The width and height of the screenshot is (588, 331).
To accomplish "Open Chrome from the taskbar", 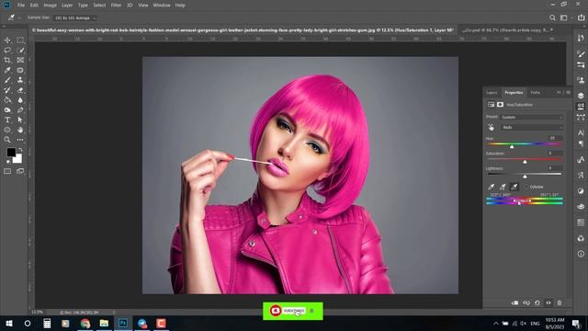I will [x=85, y=324].
